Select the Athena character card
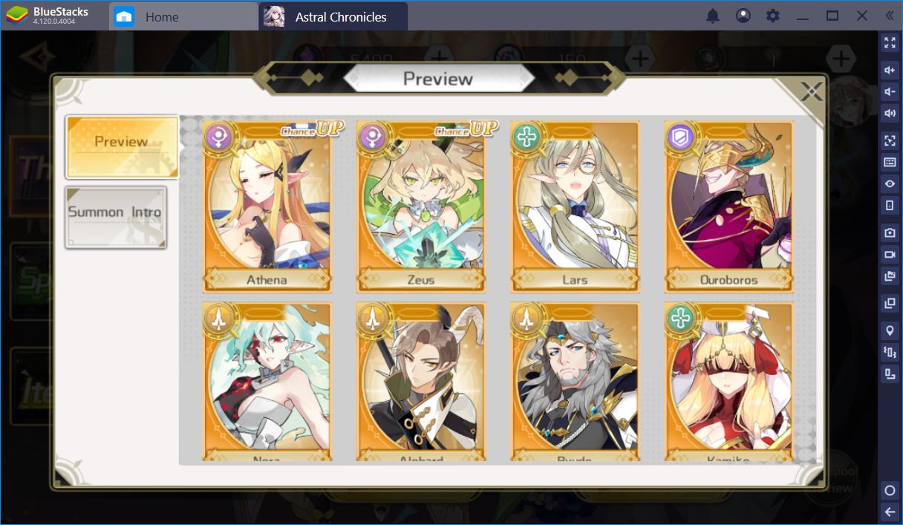The height and width of the screenshot is (525, 903). [x=267, y=207]
